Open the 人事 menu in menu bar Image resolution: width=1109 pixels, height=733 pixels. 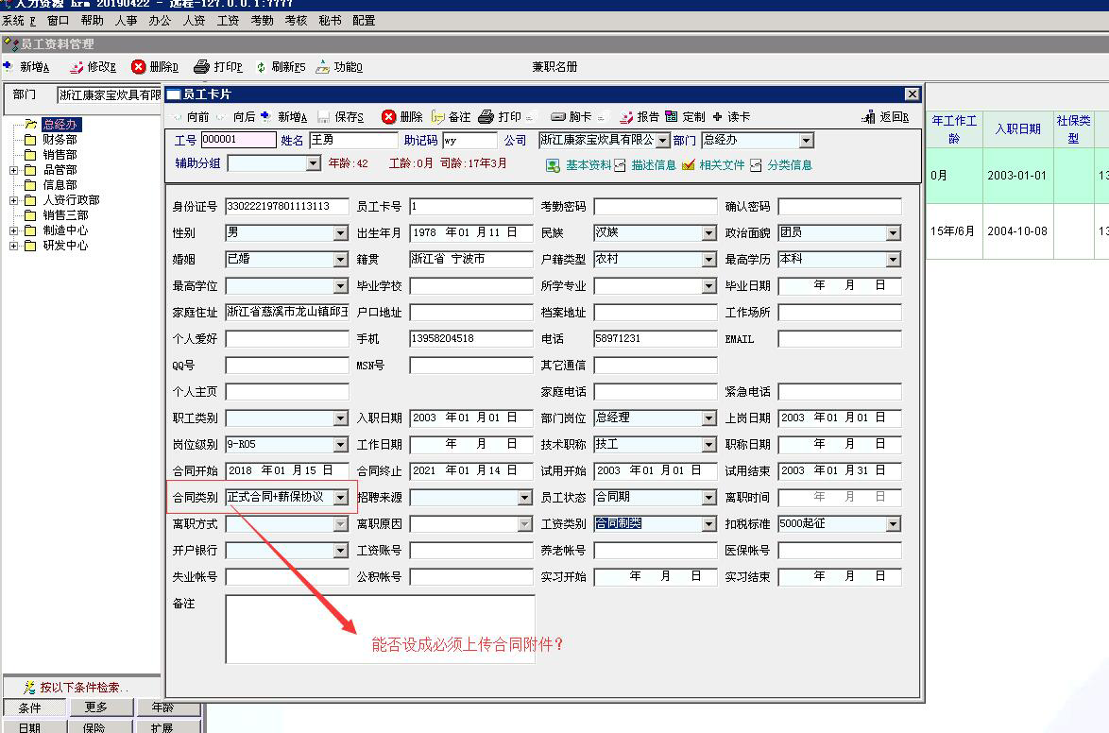click(x=126, y=20)
